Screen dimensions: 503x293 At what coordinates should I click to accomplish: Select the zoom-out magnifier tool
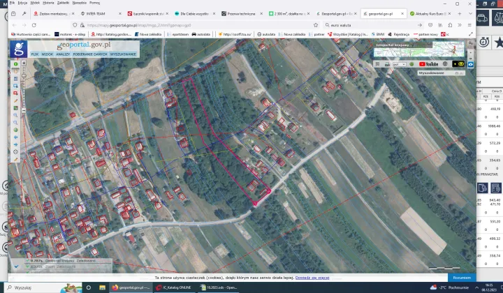(x=15, y=123)
